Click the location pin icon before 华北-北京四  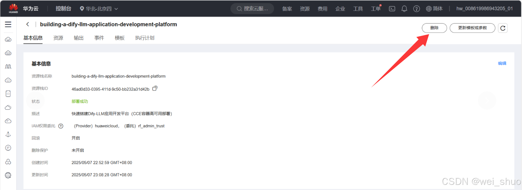[82, 9]
